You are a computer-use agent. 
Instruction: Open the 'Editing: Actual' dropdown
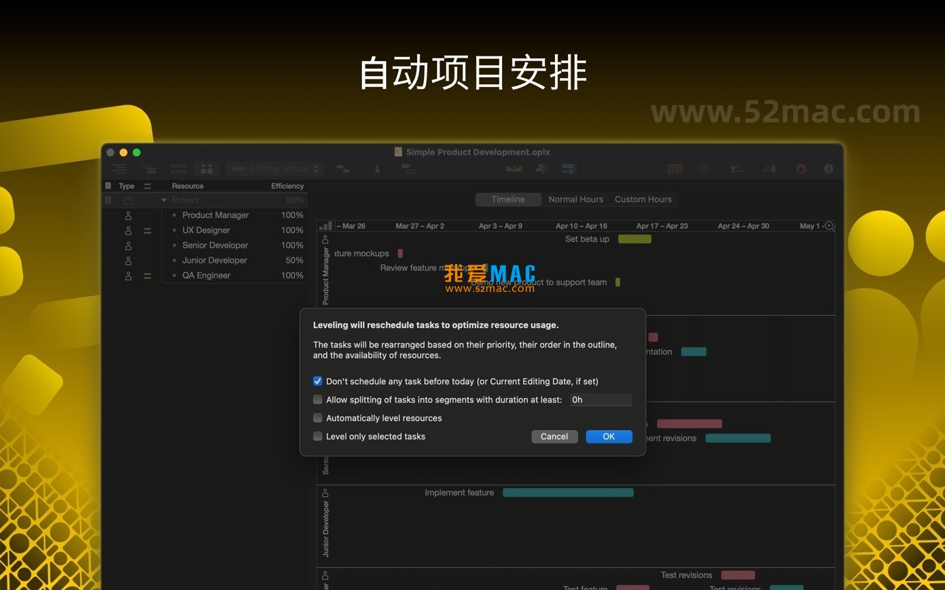(x=274, y=168)
